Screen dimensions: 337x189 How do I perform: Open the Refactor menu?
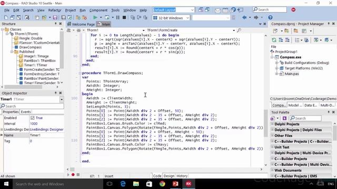pos(55,10)
